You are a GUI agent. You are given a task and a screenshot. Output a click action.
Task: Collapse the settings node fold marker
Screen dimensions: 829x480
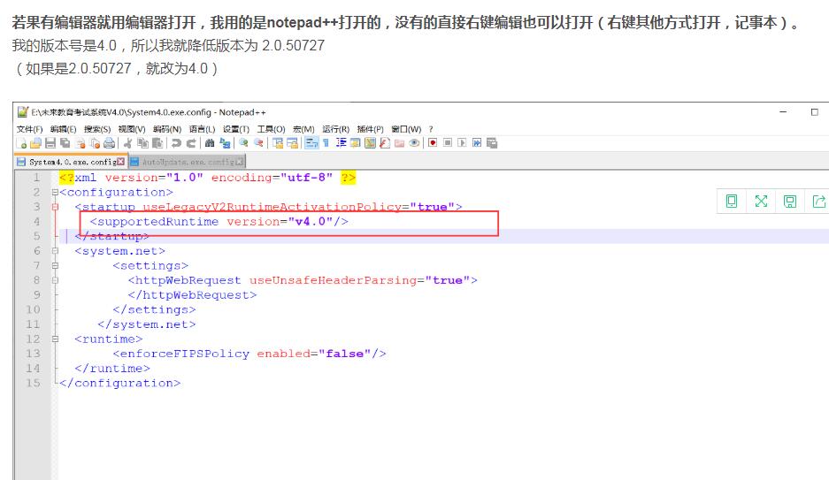tap(55, 265)
